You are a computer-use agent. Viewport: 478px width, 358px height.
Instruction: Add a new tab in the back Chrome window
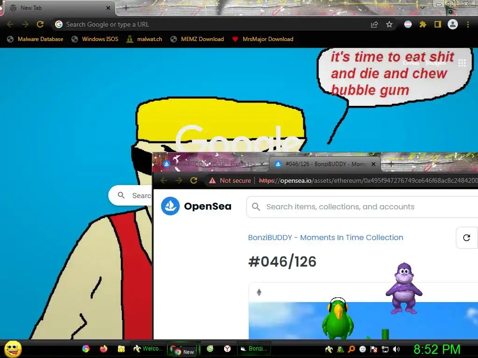pyautogui.click(x=126, y=8)
